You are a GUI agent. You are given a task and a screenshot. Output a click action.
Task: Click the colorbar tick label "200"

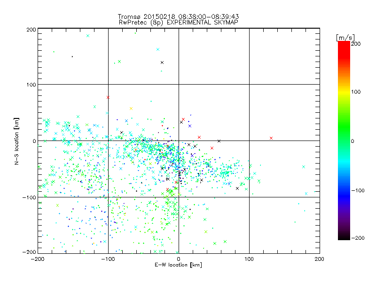[356, 44]
